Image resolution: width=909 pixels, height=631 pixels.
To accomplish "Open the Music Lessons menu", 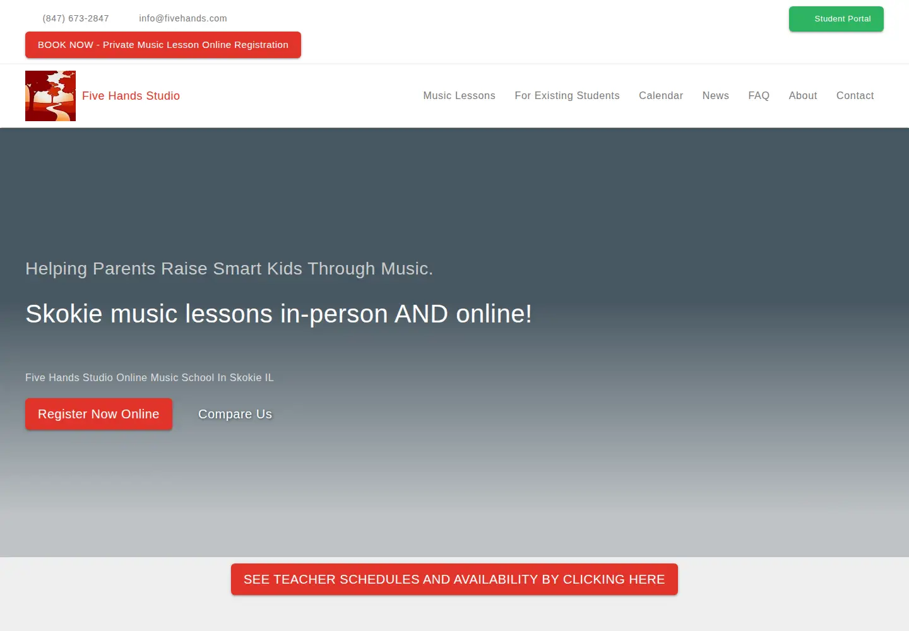I will point(459,96).
